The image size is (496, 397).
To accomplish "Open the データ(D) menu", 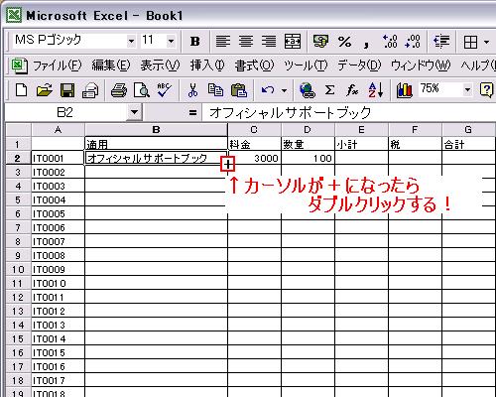I will (x=359, y=66).
